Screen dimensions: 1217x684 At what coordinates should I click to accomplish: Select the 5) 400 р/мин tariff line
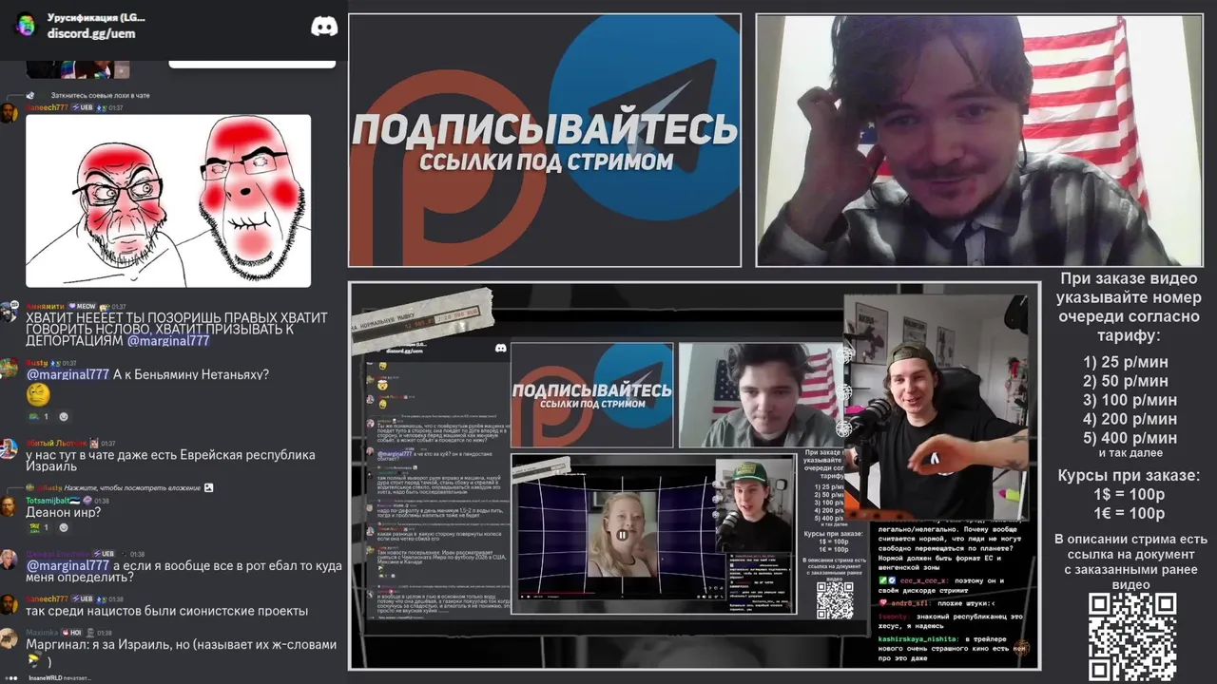pos(1130,438)
